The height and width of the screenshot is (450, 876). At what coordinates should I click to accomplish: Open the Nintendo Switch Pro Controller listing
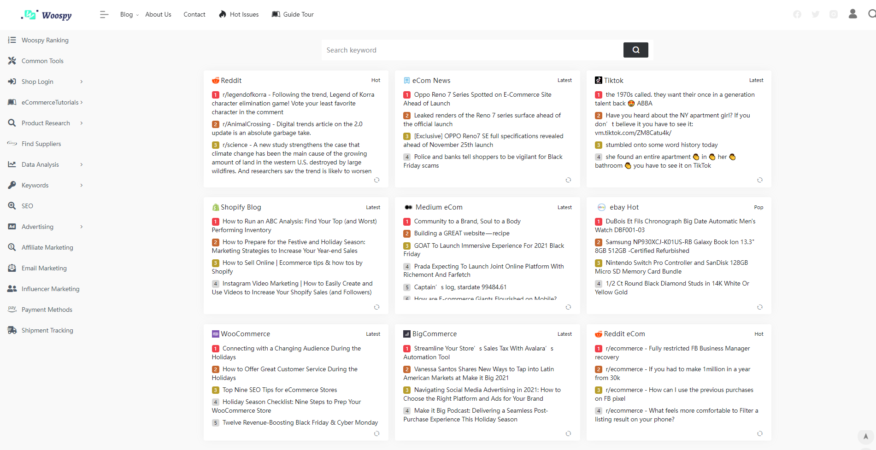point(671,267)
